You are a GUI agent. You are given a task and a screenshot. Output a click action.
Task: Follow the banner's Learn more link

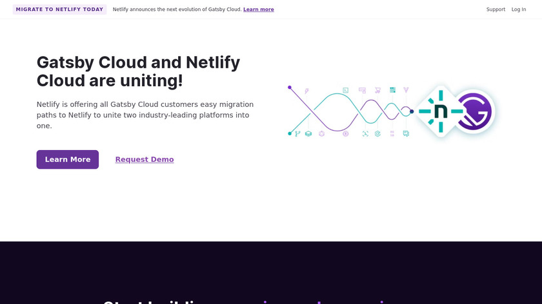tap(259, 9)
